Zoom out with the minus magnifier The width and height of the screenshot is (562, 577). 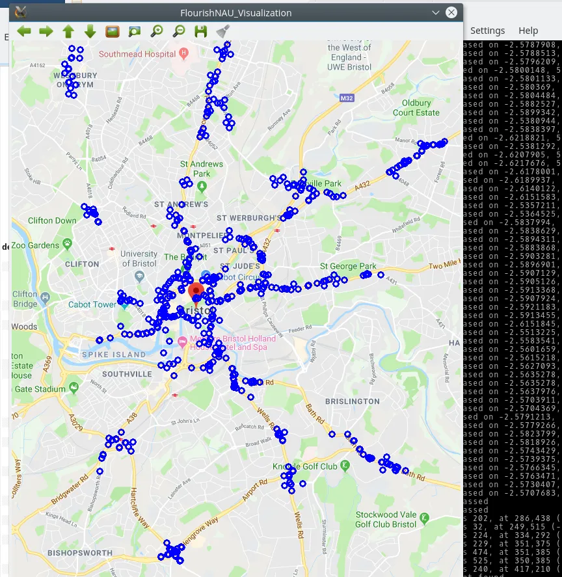[179, 31]
